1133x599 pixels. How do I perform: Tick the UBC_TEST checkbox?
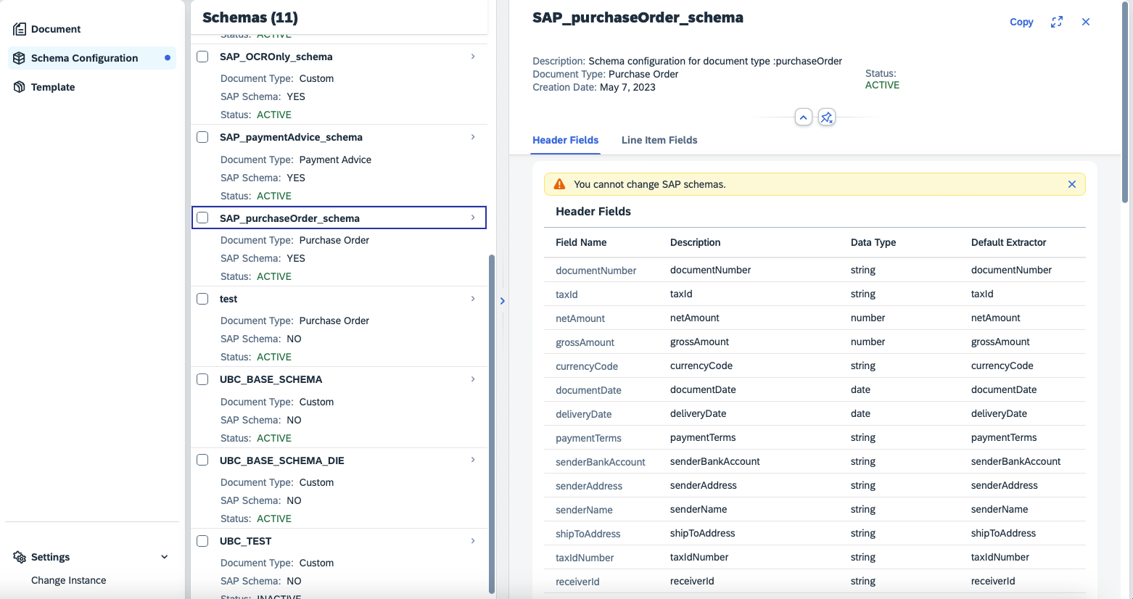tap(202, 541)
